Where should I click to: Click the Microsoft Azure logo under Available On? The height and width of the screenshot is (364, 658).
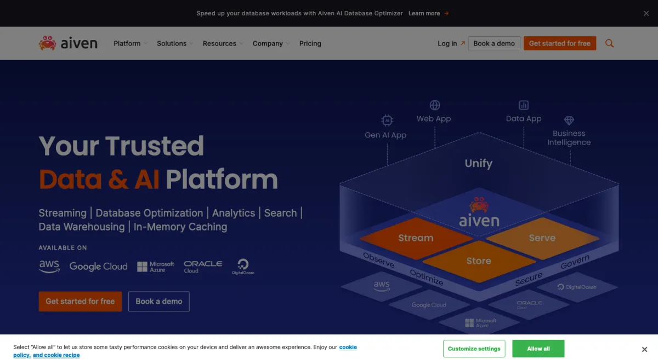[155, 267]
